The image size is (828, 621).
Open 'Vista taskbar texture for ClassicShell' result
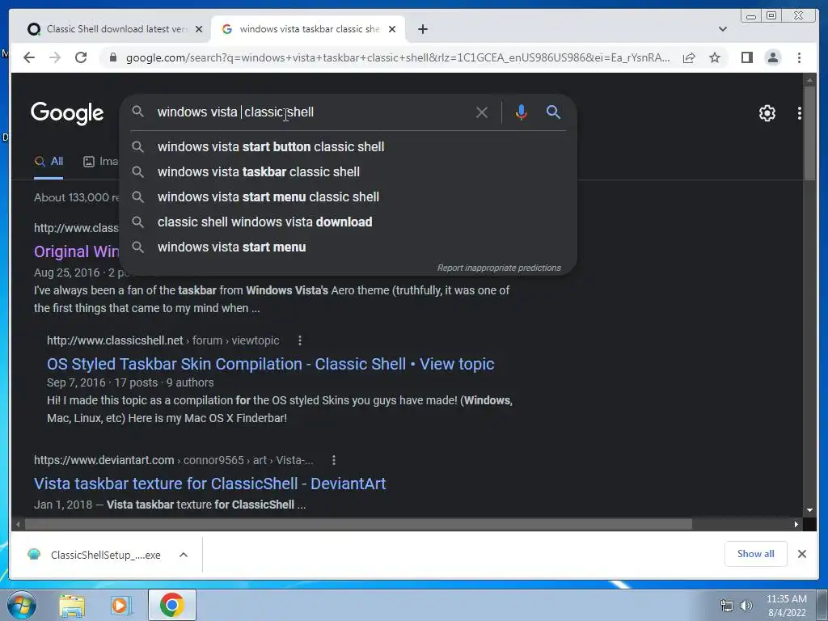click(209, 484)
